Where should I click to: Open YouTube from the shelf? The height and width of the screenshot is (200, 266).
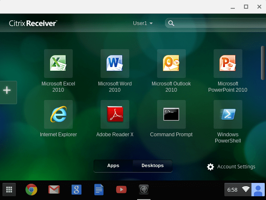[x=121, y=190]
